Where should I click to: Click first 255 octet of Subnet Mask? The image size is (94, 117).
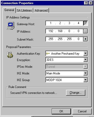(51, 39)
